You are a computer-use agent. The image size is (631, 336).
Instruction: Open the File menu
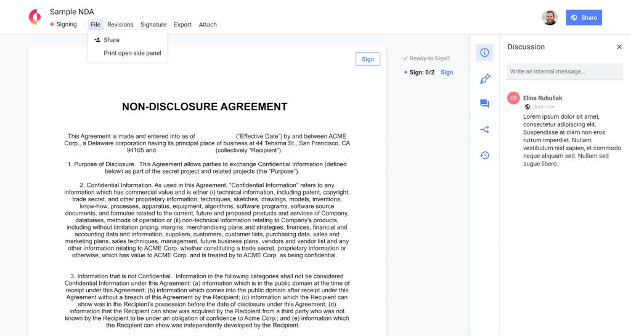tap(96, 25)
